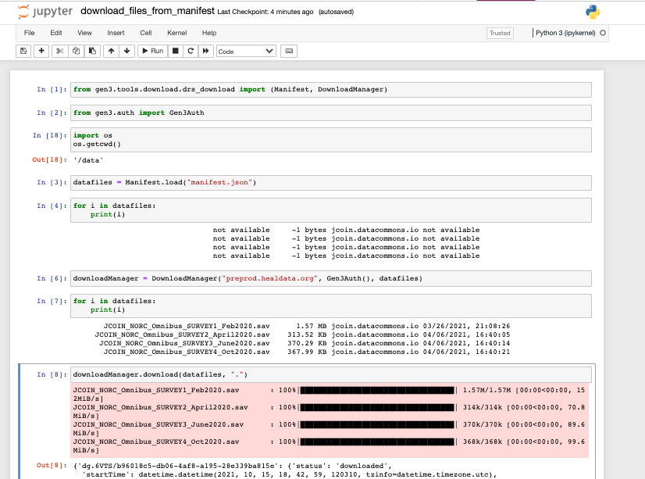The image size is (645, 479).
Task: Select the Manifest.load cell
Action: pyautogui.click(x=331, y=183)
